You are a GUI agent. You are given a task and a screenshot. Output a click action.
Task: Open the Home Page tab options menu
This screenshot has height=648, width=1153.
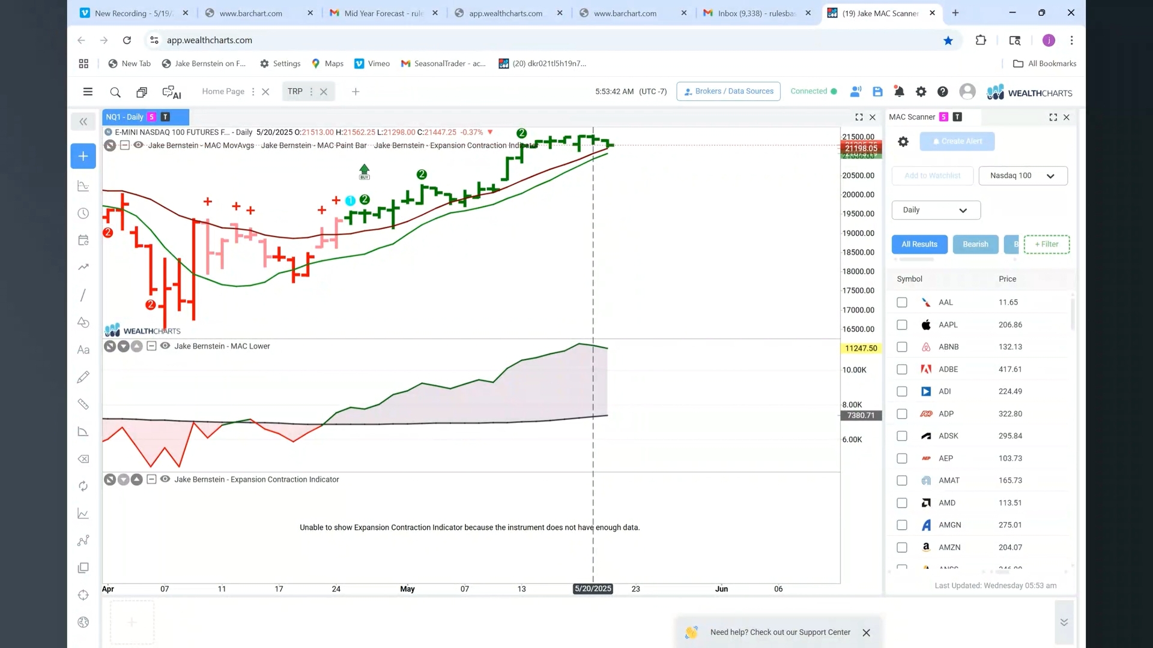tap(253, 92)
